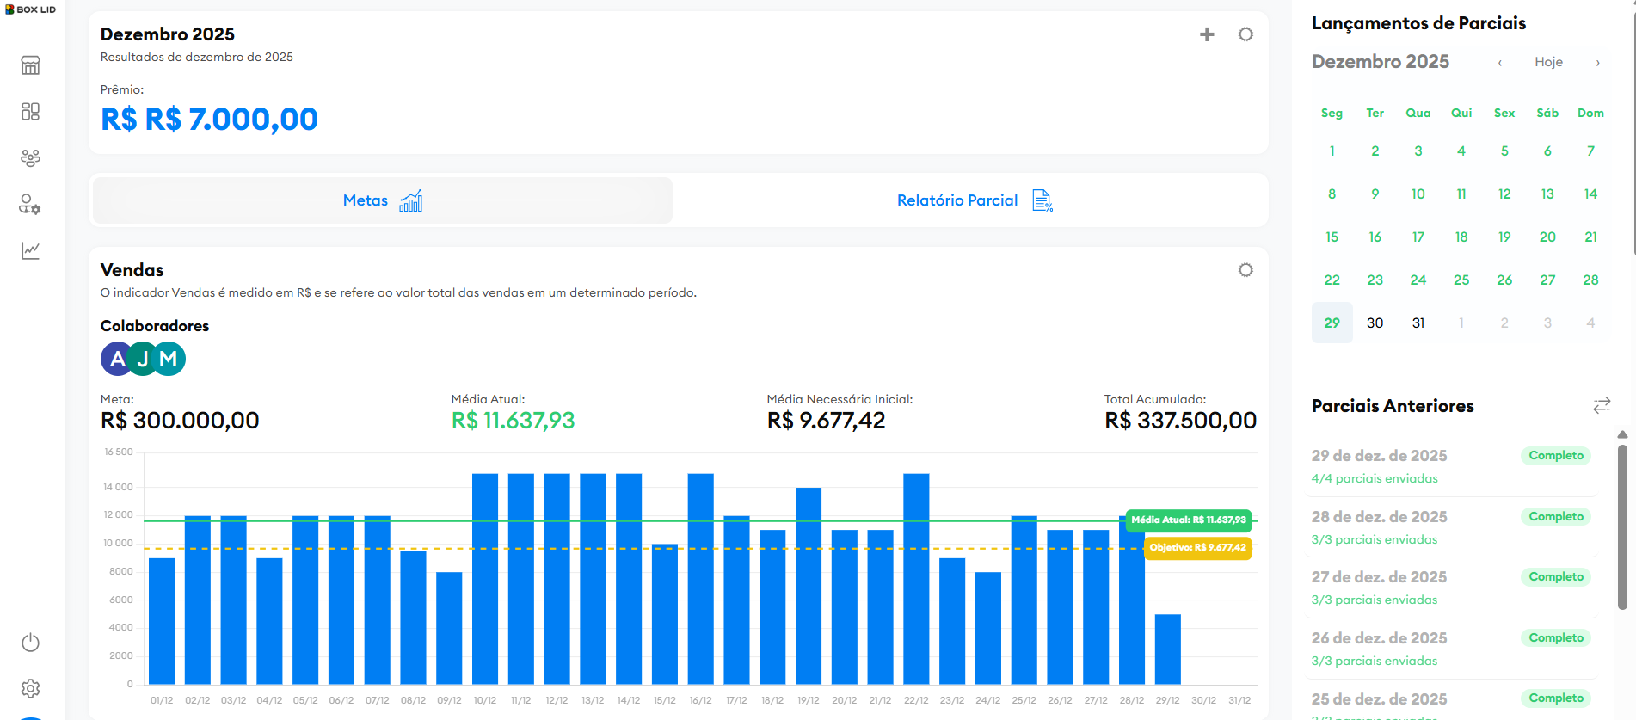Open the team members sidebar icon

pos(30,158)
